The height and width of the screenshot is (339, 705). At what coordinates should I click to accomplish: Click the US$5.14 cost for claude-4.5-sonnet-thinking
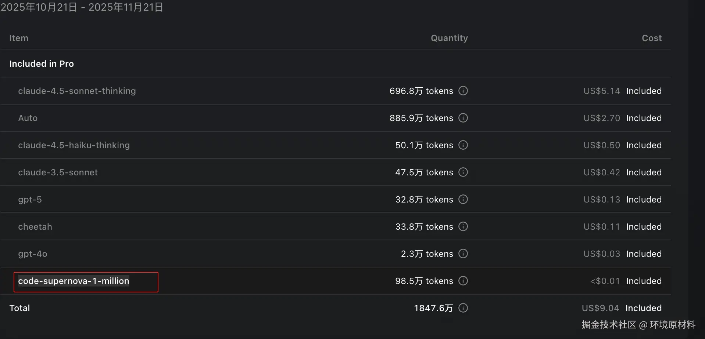(601, 91)
